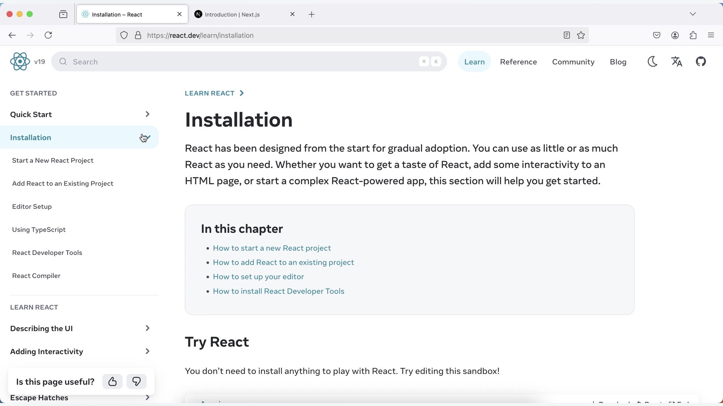This screenshot has height=406, width=723.
Task: Open Add React to an Existing Project
Action: [63, 183]
